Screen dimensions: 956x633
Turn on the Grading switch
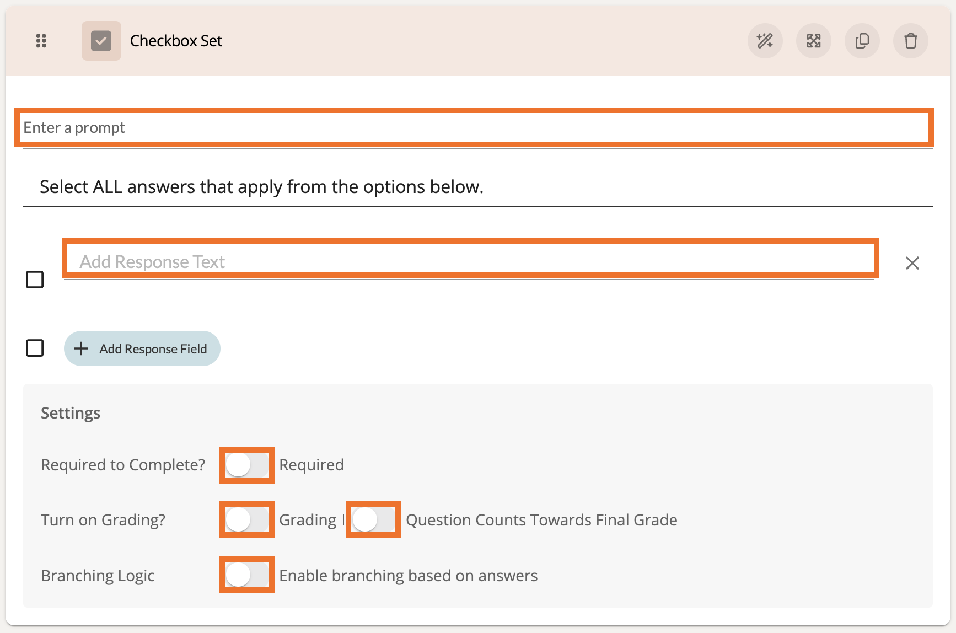click(246, 519)
